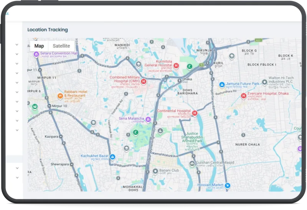Click the BLOCK G label

(x=249, y=51)
